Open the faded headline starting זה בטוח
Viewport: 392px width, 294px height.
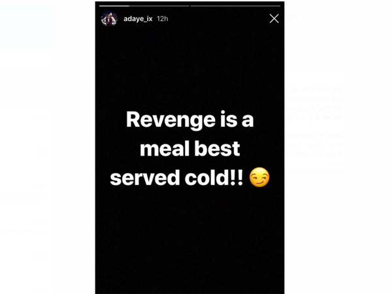coord(22,197)
